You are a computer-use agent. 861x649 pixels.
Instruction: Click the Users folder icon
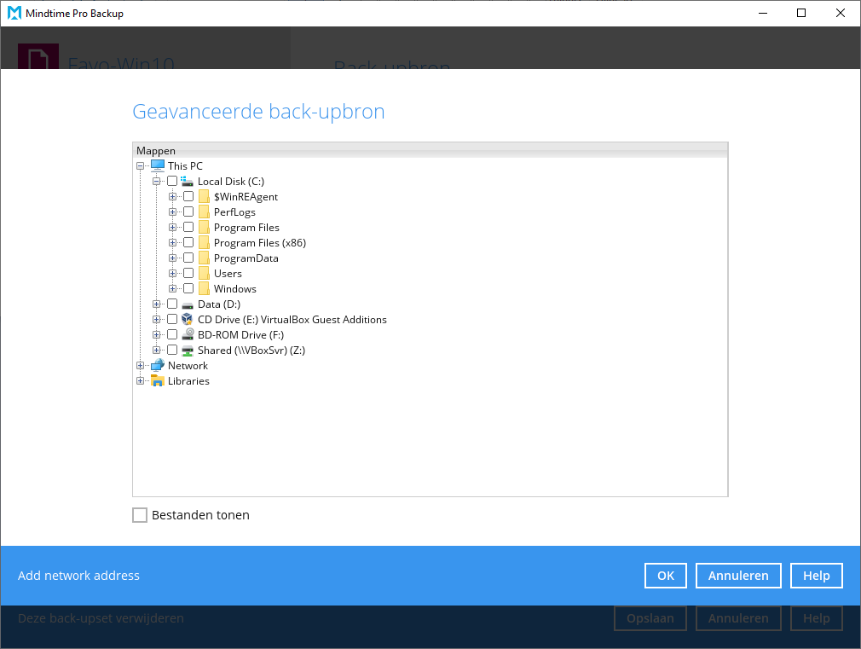click(204, 273)
